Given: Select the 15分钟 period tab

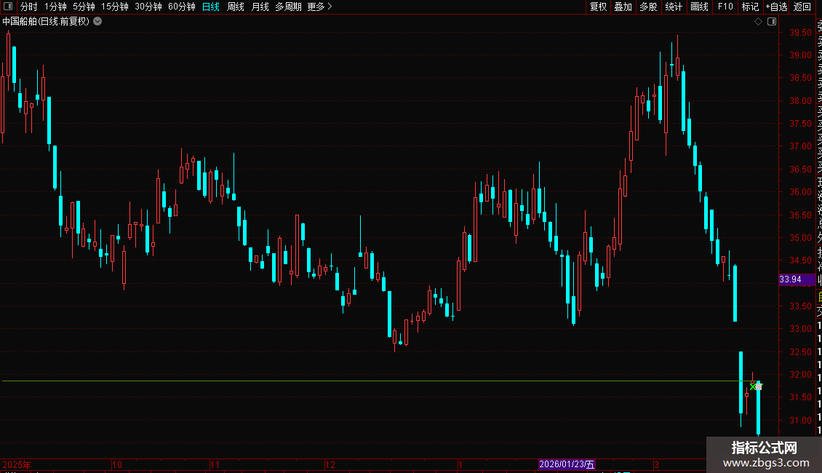Looking at the screenshot, I should [x=115, y=7].
